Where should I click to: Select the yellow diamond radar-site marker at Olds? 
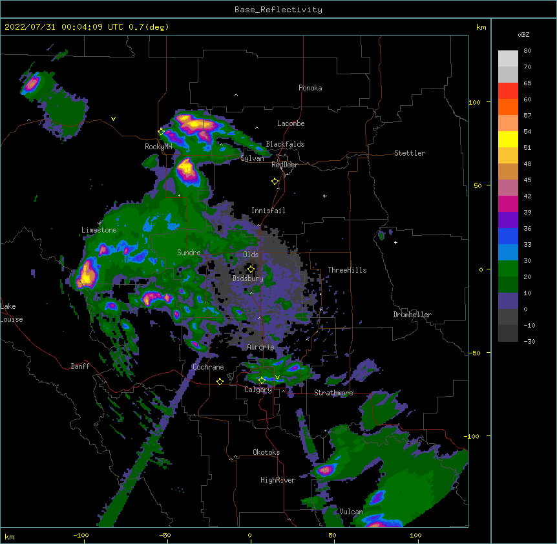251,269
